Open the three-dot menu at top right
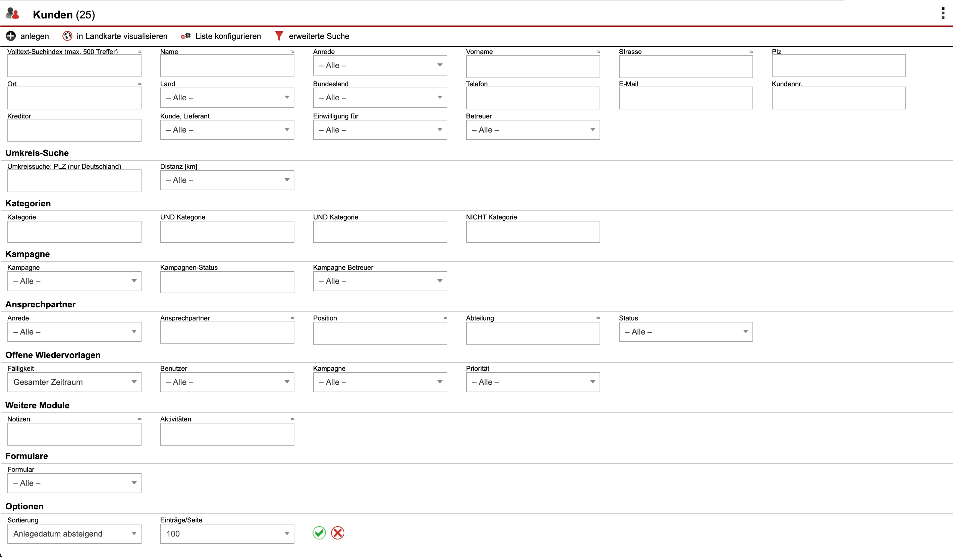Viewport: 953px width, 557px height. pyautogui.click(x=943, y=13)
